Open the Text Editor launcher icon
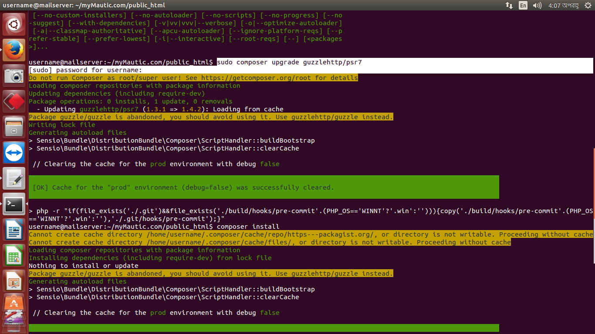Viewport: 595px width, 334px height. click(x=14, y=178)
